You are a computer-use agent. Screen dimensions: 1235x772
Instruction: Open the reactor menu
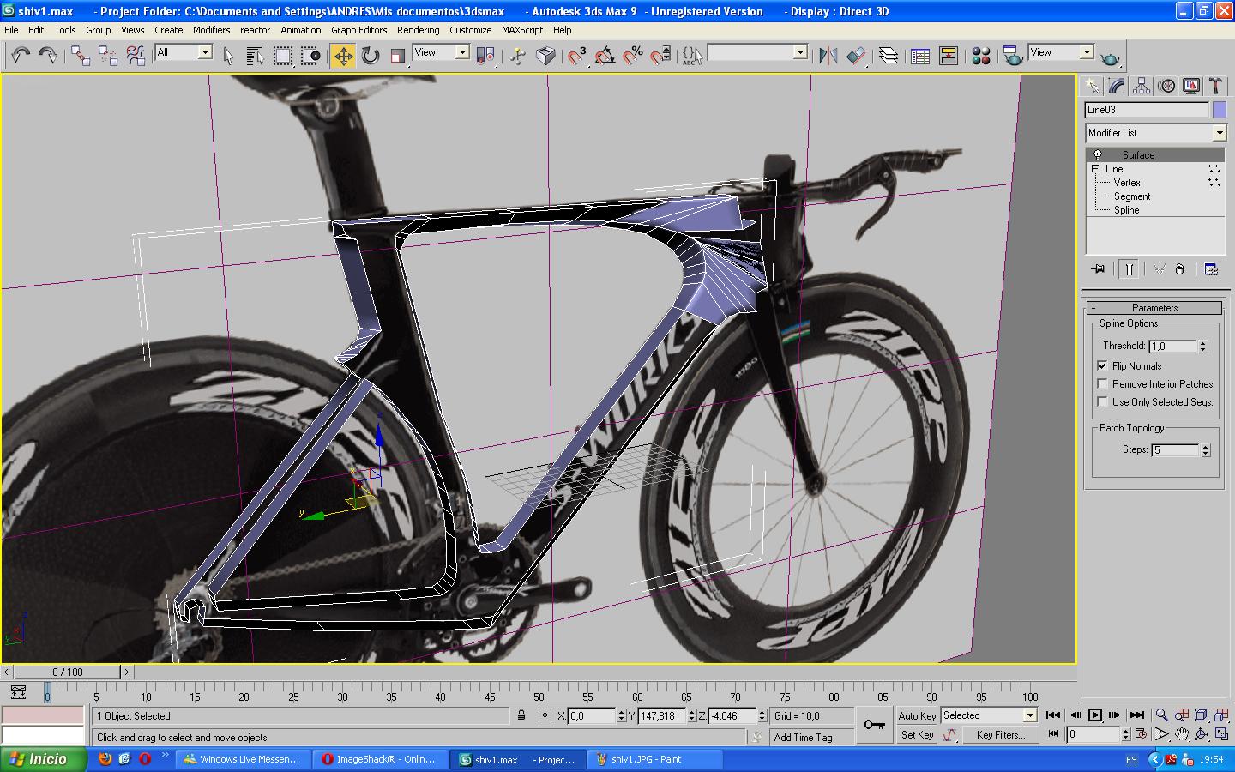coord(256,30)
